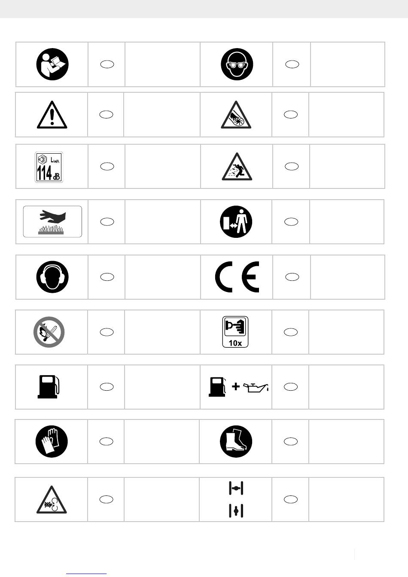This screenshot has width=408, height=577.
Task: Click oval marker beside read manual symbol
Action: [107, 64]
